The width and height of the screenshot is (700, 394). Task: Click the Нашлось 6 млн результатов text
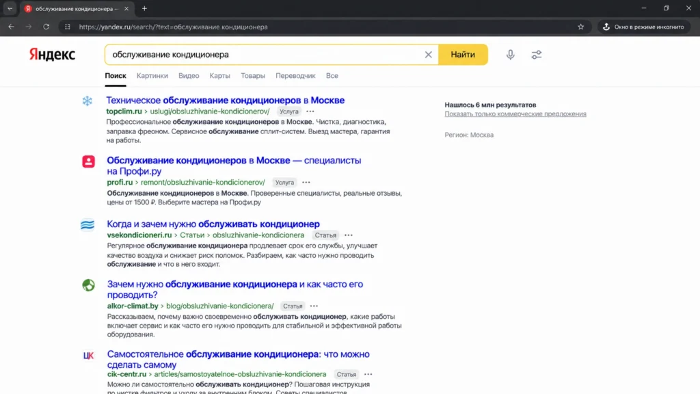490,105
